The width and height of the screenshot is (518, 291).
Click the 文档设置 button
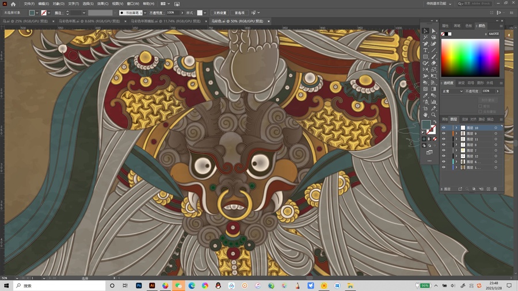click(x=220, y=13)
